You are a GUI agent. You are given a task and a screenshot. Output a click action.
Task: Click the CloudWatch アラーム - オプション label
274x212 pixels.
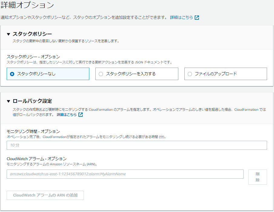pos(33,159)
